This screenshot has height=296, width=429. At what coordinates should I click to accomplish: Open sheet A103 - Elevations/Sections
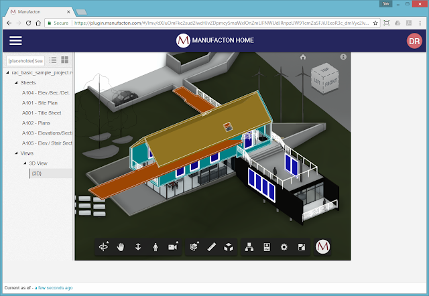[47, 133]
